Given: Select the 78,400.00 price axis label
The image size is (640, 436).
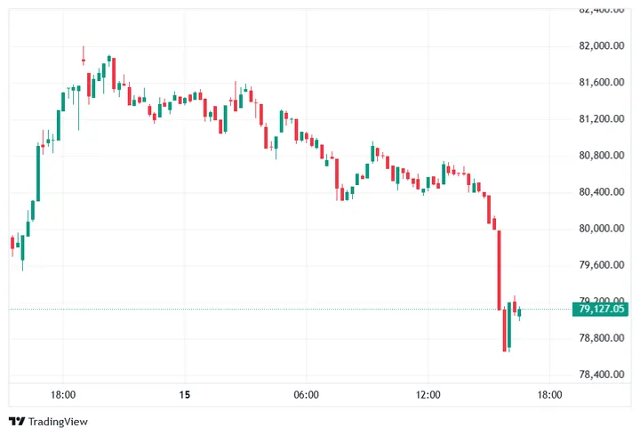Looking at the screenshot, I should [x=602, y=375].
